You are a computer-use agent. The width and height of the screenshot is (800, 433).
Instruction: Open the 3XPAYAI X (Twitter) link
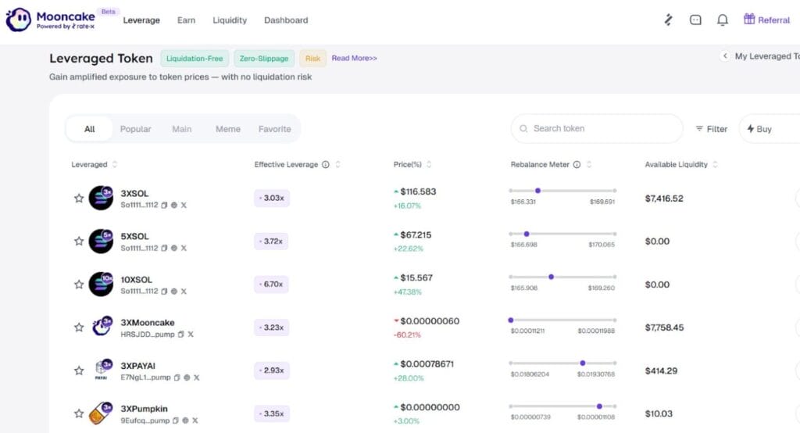(x=196, y=378)
